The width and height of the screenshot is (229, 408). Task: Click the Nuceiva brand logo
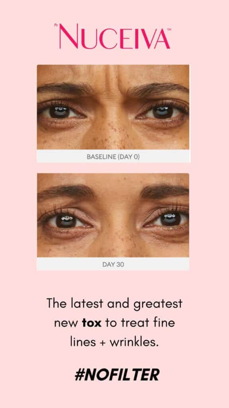[x=113, y=39]
